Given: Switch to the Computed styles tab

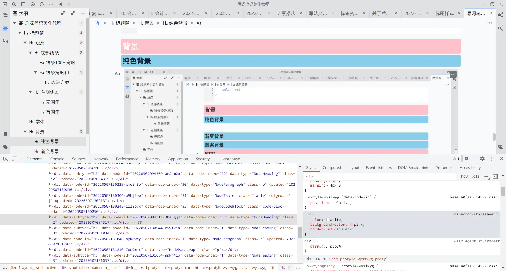Looking at the screenshot, I should click(332, 168).
